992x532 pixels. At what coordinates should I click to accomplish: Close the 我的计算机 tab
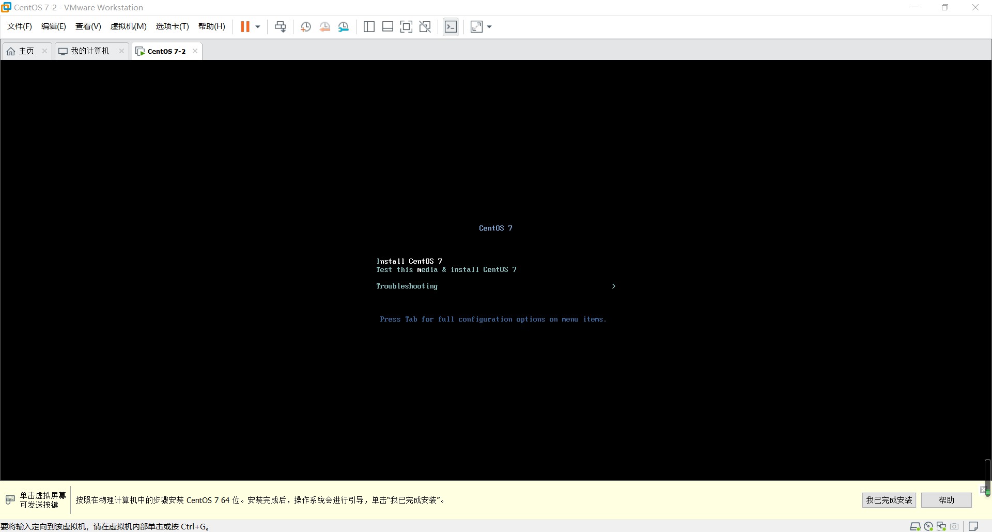pos(121,51)
